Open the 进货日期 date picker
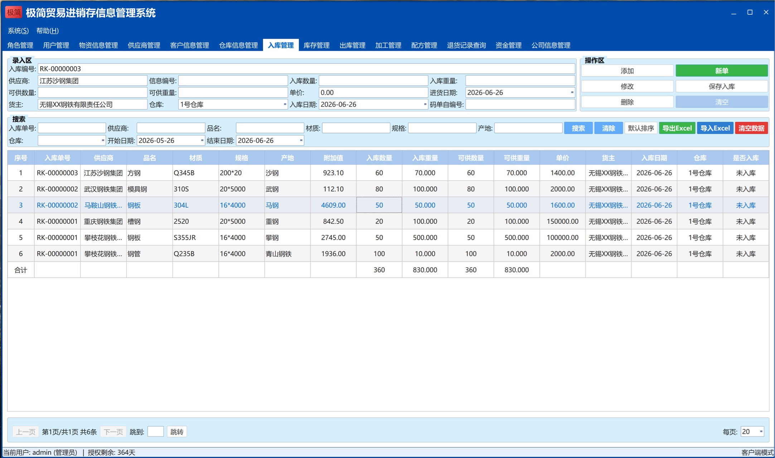The height and width of the screenshot is (458, 775). tap(572, 92)
